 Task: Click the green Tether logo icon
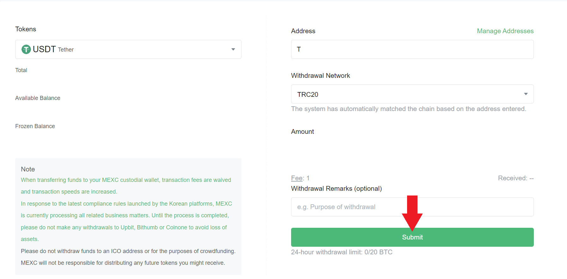[26, 49]
